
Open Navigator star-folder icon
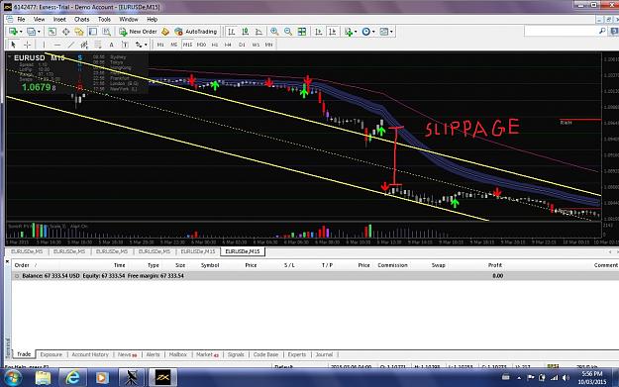pos(79,31)
